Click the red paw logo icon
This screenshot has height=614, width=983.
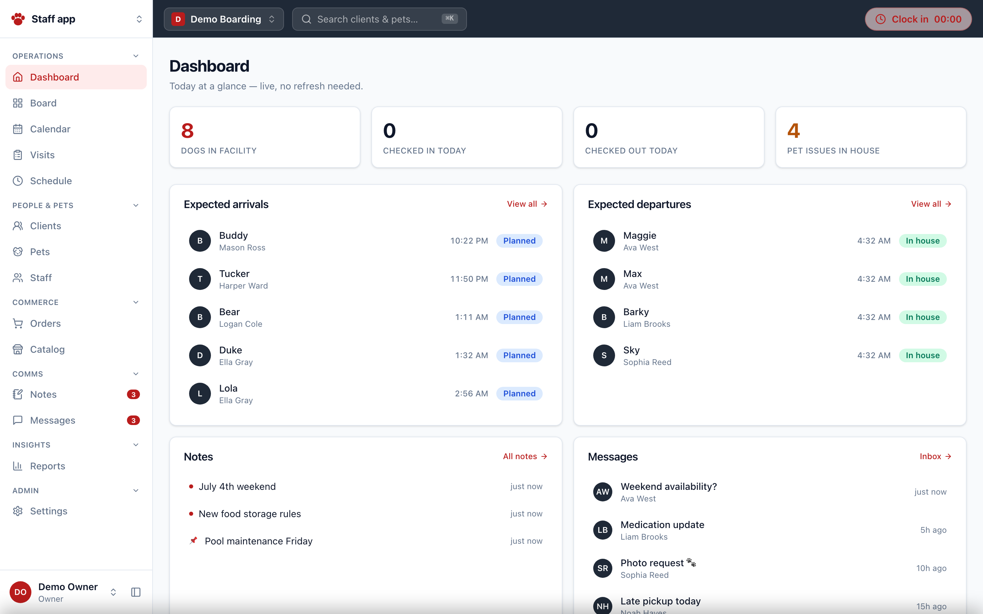[x=18, y=19]
